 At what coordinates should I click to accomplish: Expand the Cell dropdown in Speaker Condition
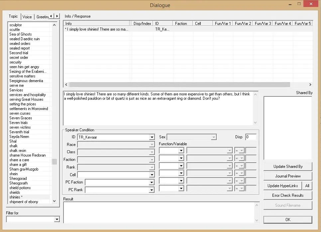(152, 175)
